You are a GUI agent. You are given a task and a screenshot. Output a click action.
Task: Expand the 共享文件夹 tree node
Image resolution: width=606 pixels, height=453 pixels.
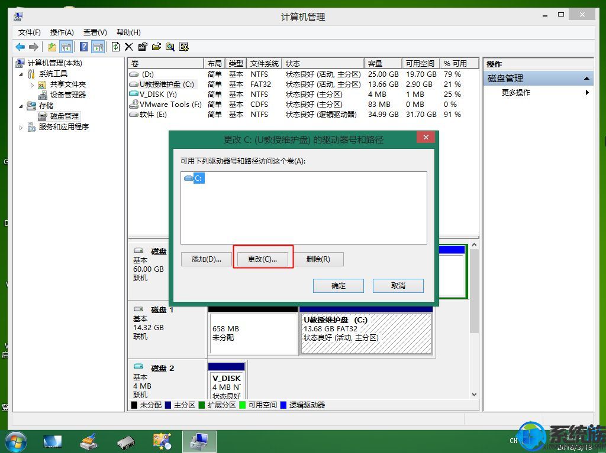click(32, 85)
